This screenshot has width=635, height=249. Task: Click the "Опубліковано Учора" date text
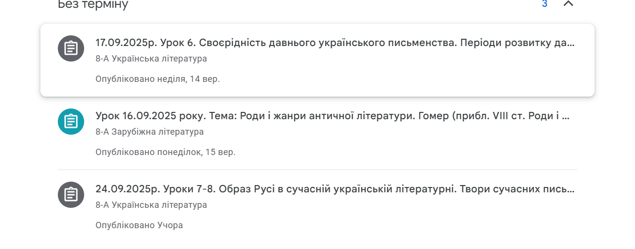[x=139, y=225]
